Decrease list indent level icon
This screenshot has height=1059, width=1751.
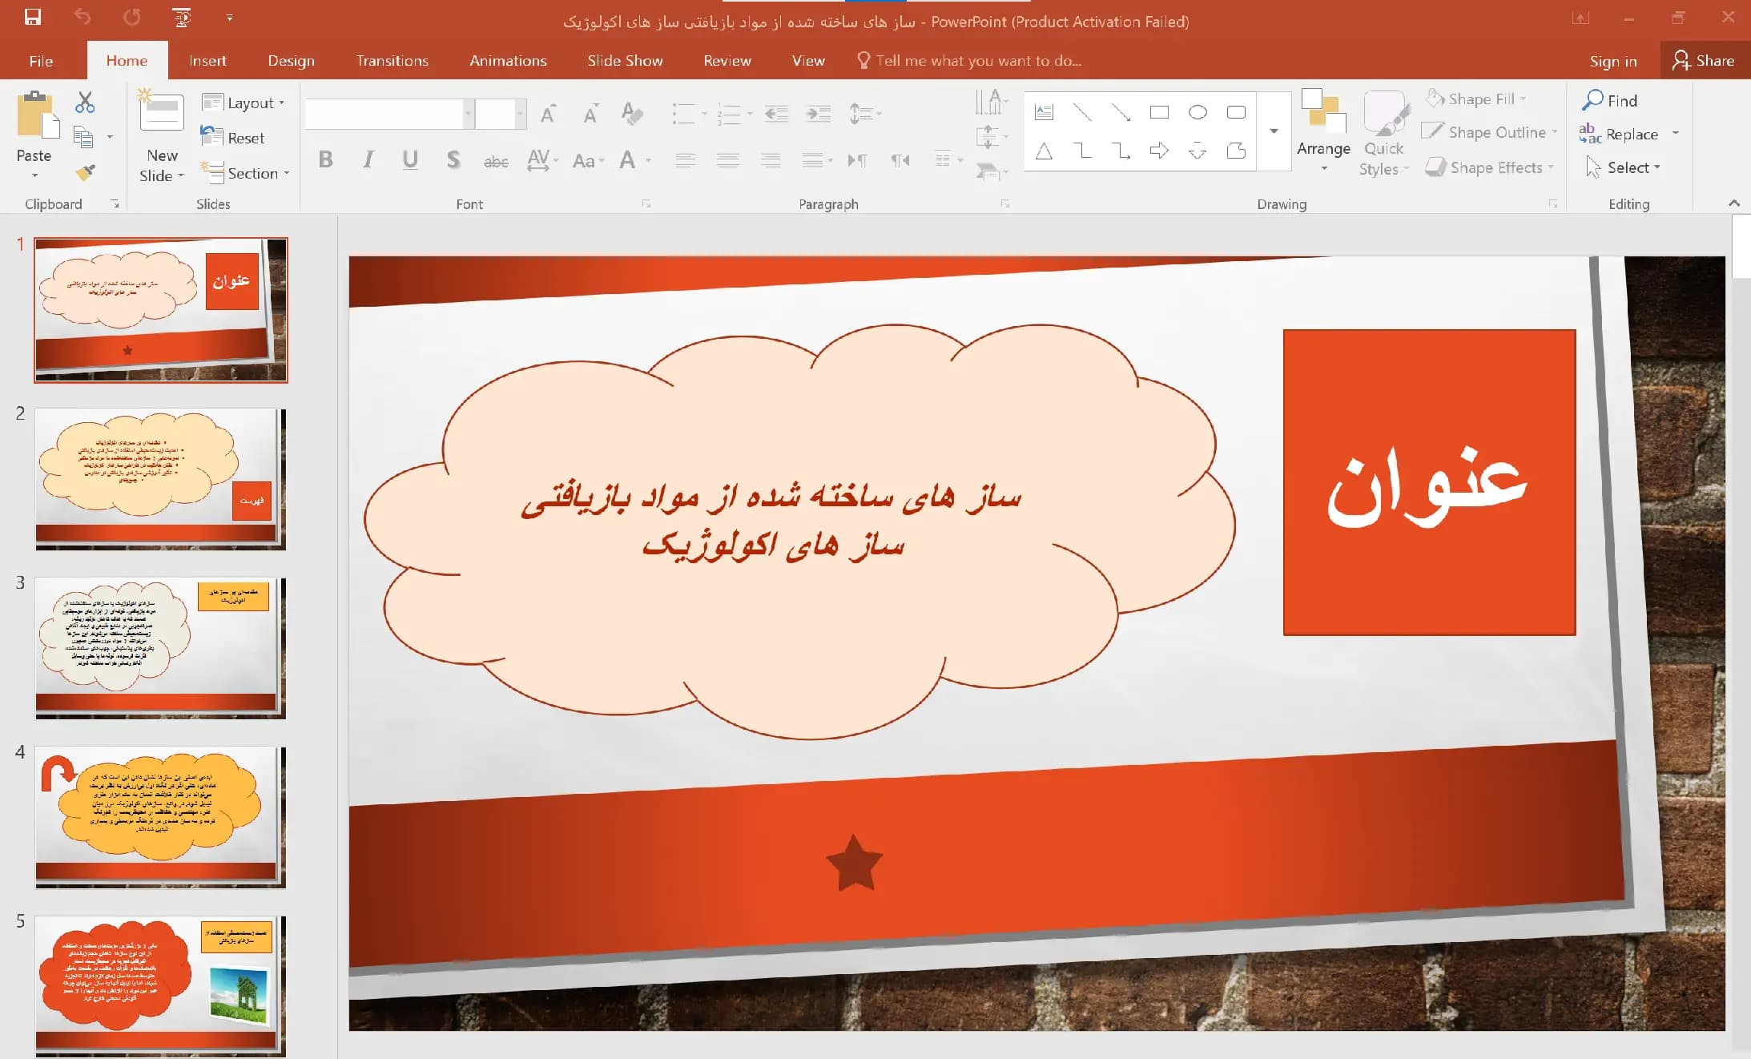776,114
